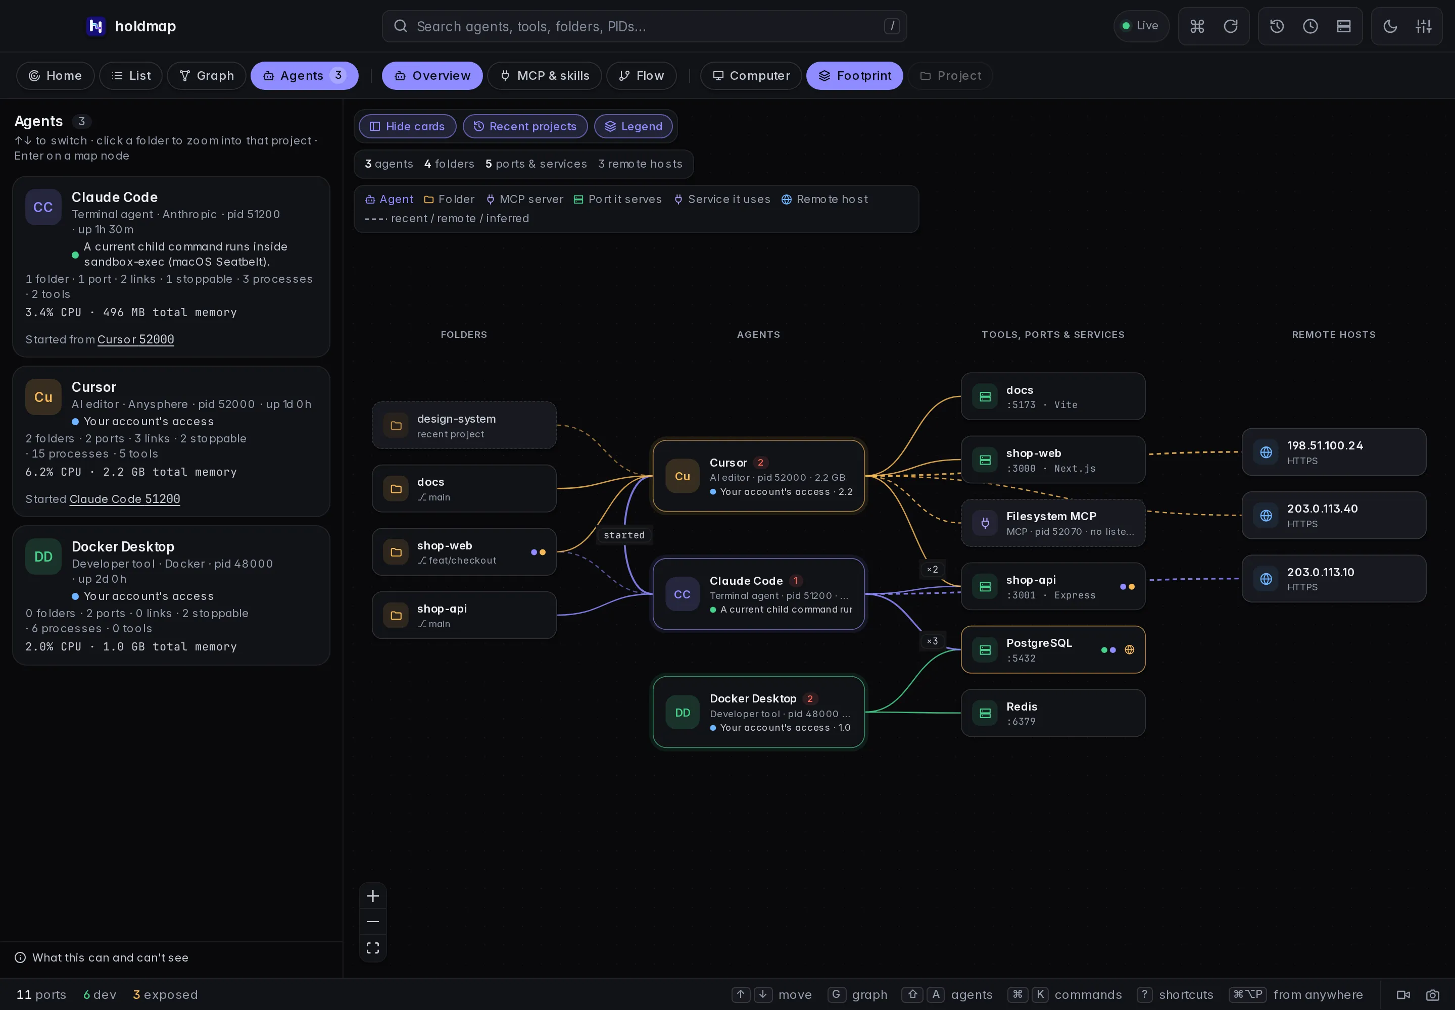Select the PostgreSQL :5432 node
The height and width of the screenshot is (1010, 1455).
pyautogui.click(x=1053, y=650)
